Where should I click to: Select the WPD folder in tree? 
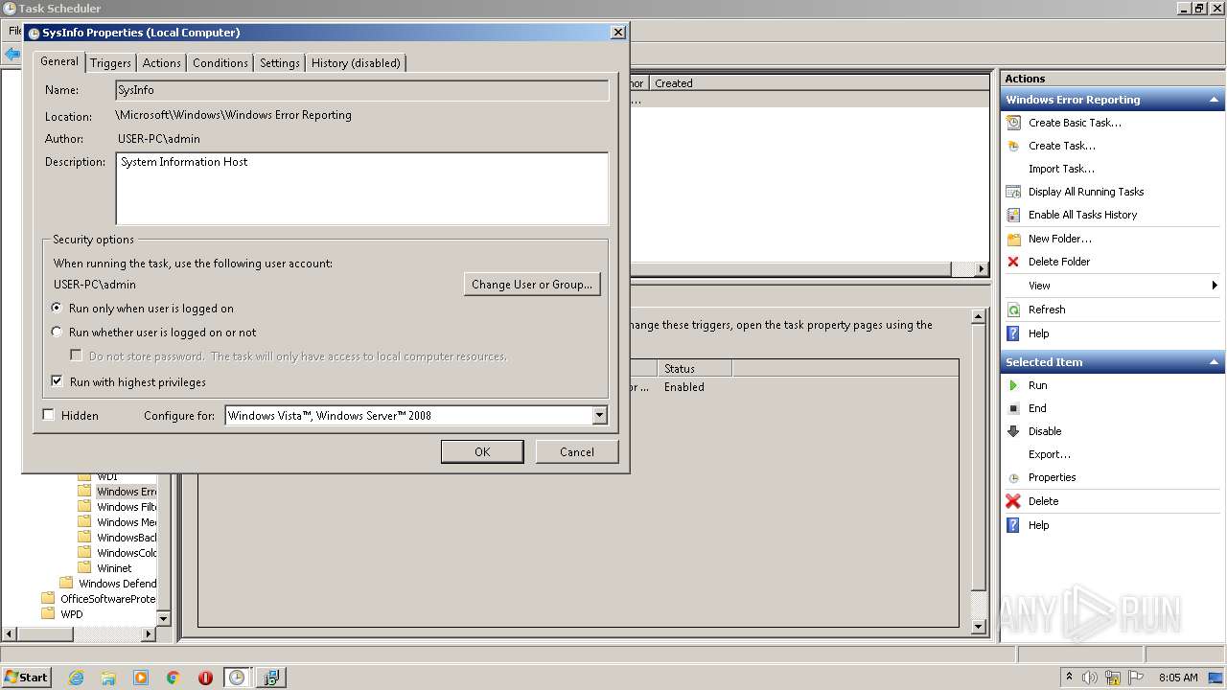coord(72,614)
